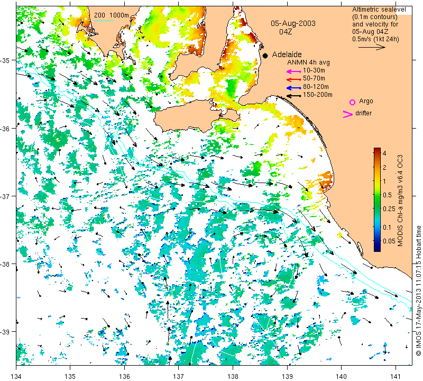Click the Adelaide city label
The height and width of the screenshot is (381, 423).
coord(287,55)
